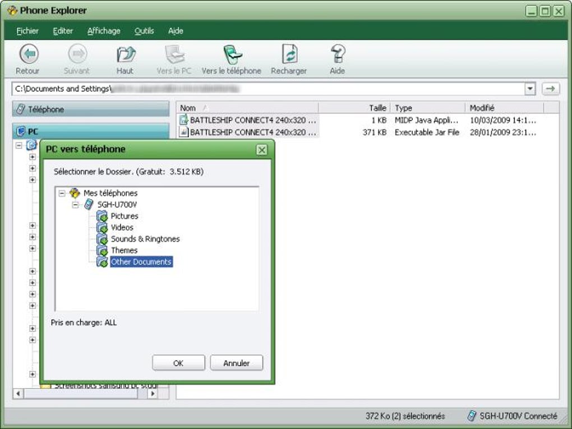Click the Vers le PC transfer icon
The image size is (572, 429).
point(175,54)
